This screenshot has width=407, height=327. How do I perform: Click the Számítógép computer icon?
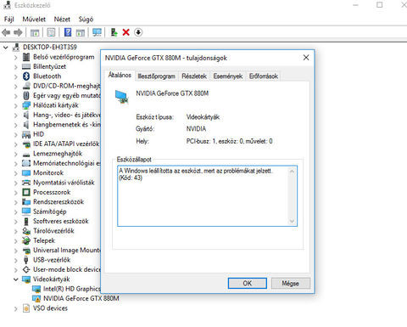[x=26, y=211]
